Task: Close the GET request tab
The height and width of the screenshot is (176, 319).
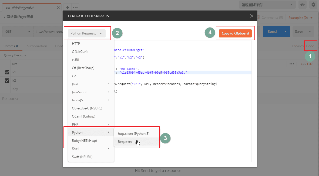Action: [x=58, y=8]
